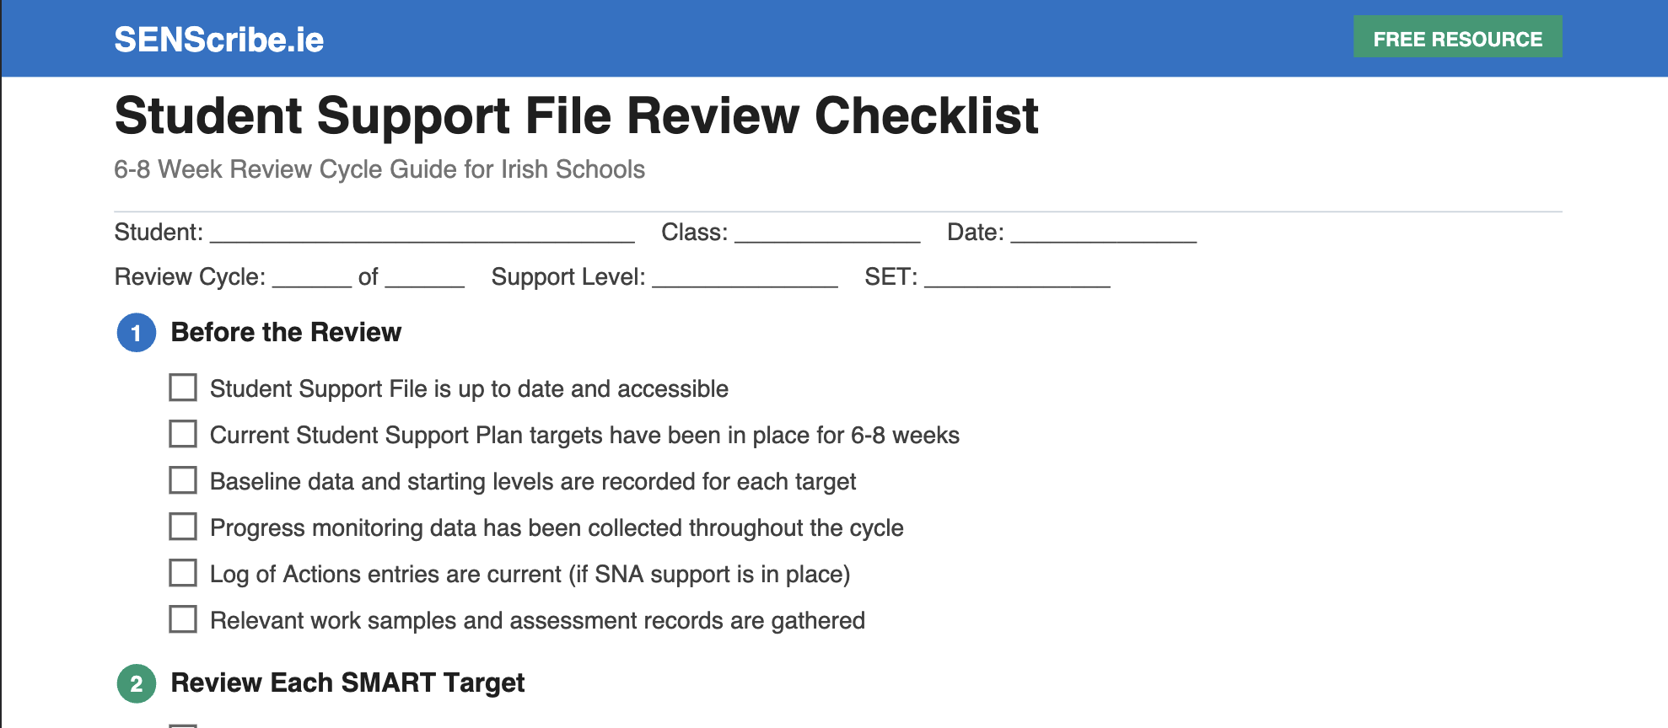Check "Student Support File is up to date"
The height and width of the screenshot is (728, 1668).
point(183,388)
